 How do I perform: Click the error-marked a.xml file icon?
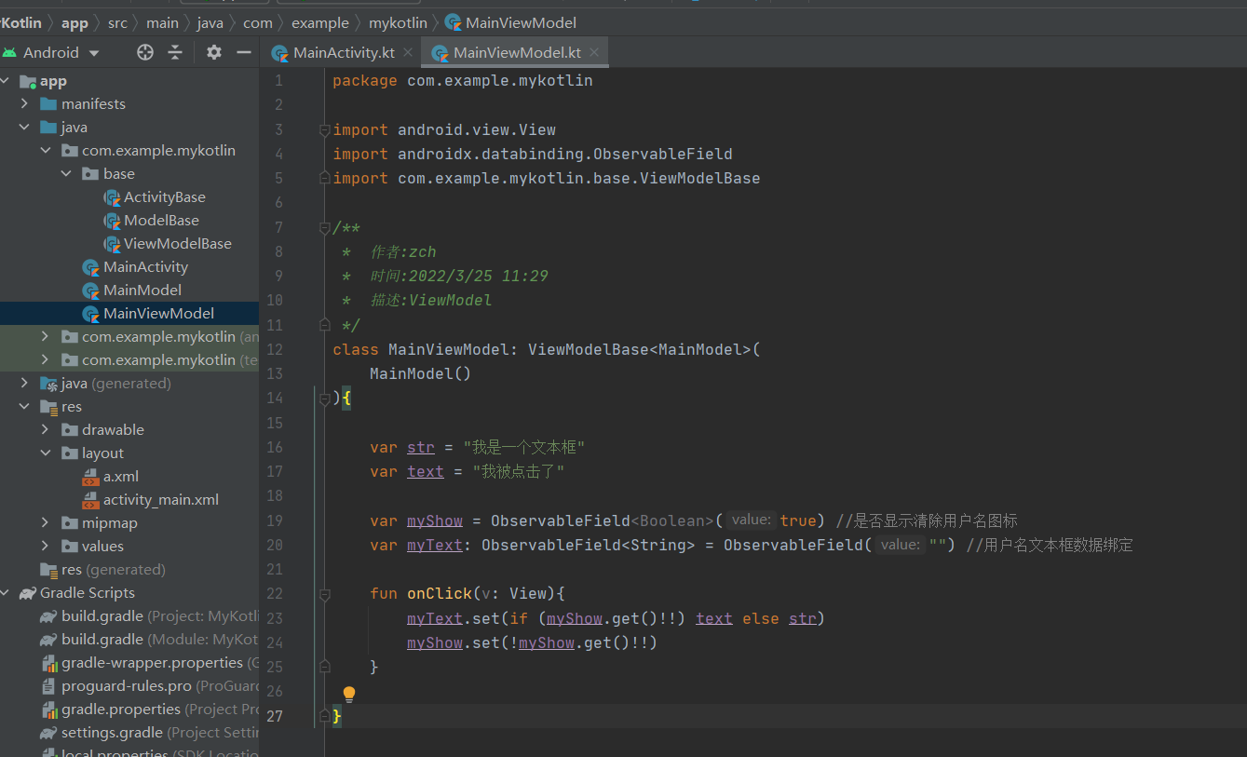tap(92, 476)
